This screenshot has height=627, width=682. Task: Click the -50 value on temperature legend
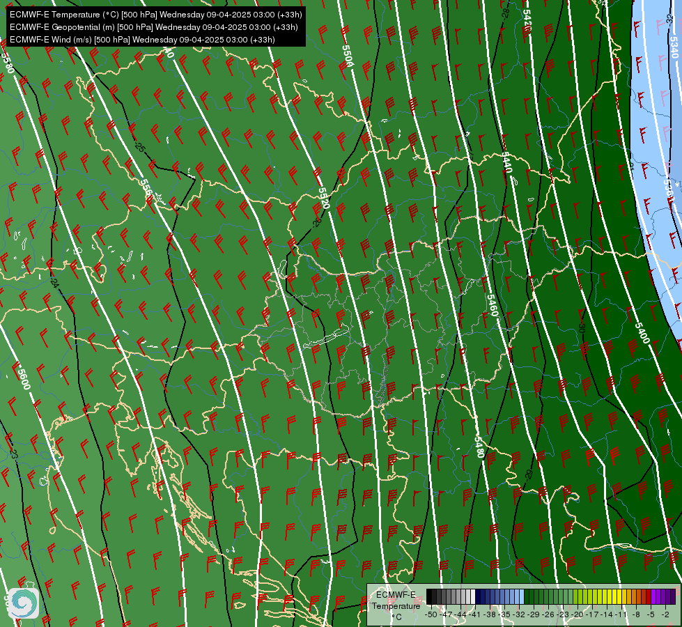click(x=431, y=615)
